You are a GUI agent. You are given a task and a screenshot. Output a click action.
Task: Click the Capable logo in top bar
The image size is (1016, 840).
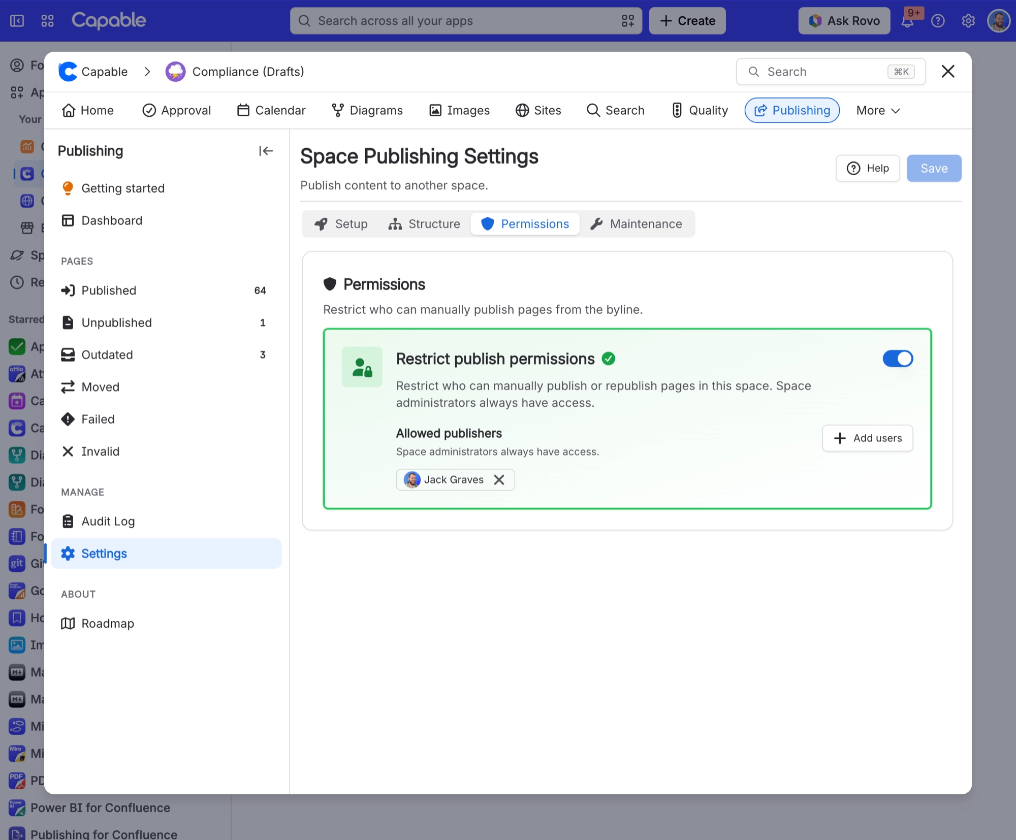point(108,20)
